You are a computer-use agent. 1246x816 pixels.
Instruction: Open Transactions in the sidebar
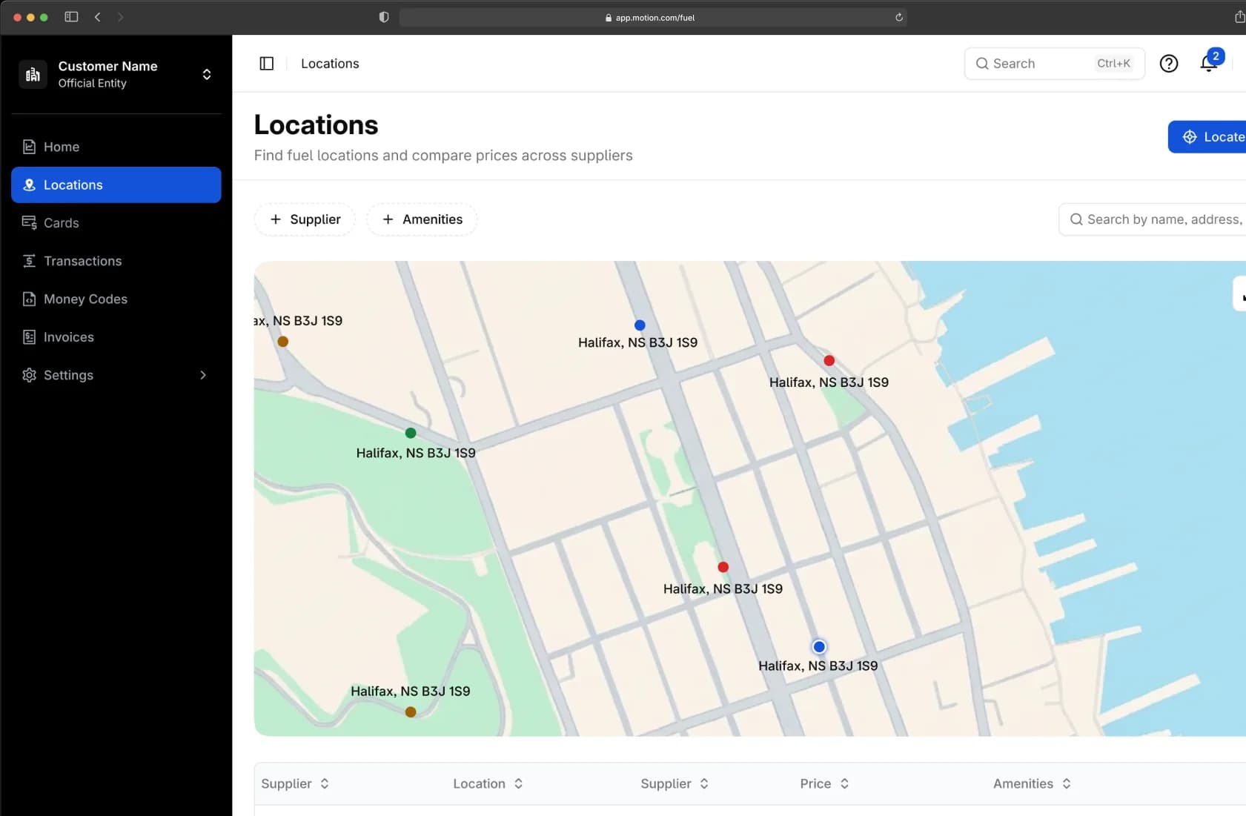[x=116, y=261]
